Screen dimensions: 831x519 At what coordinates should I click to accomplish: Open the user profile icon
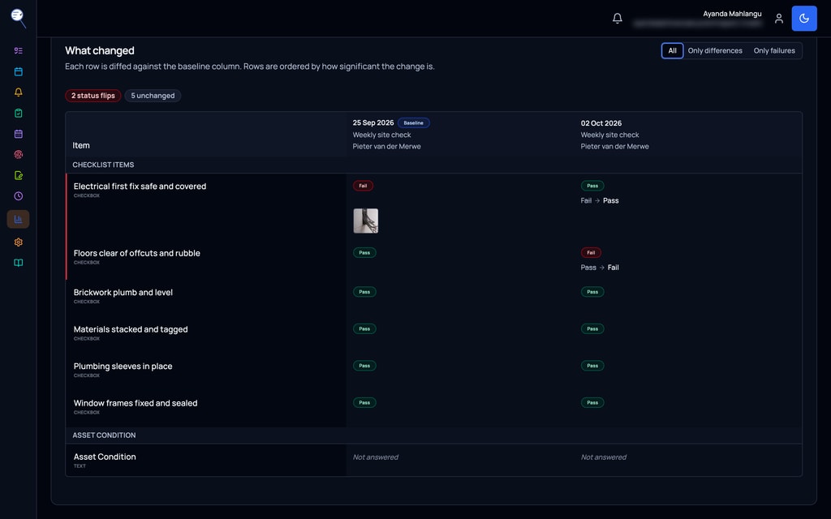(x=778, y=19)
